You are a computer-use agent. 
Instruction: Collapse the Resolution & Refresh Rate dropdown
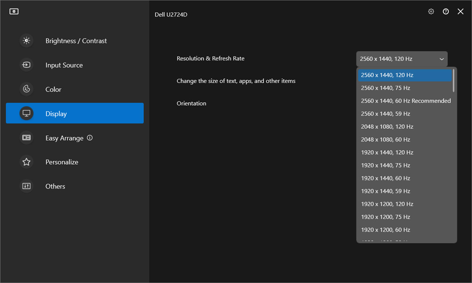tap(402, 59)
